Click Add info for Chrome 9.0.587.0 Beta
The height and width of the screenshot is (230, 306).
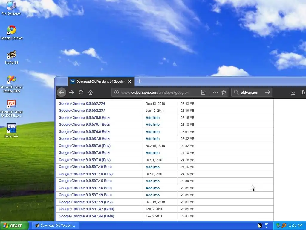(x=153, y=139)
